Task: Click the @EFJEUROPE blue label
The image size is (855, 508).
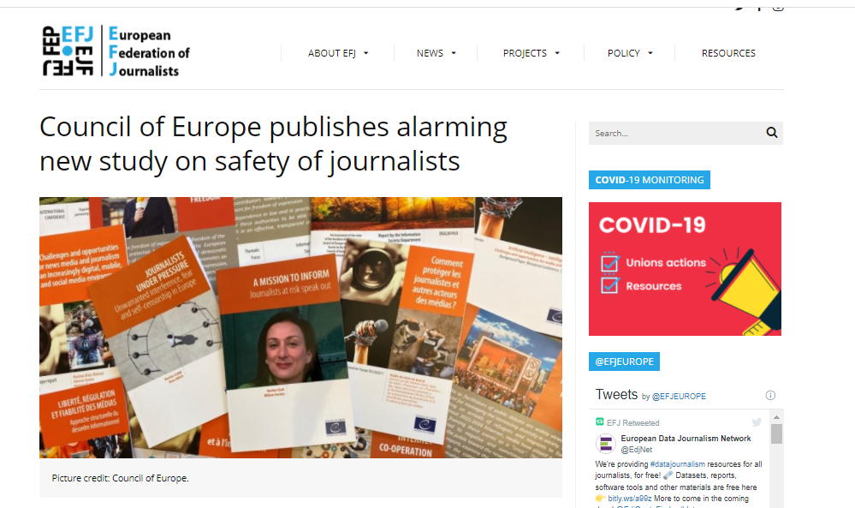Action: [624, 362]
